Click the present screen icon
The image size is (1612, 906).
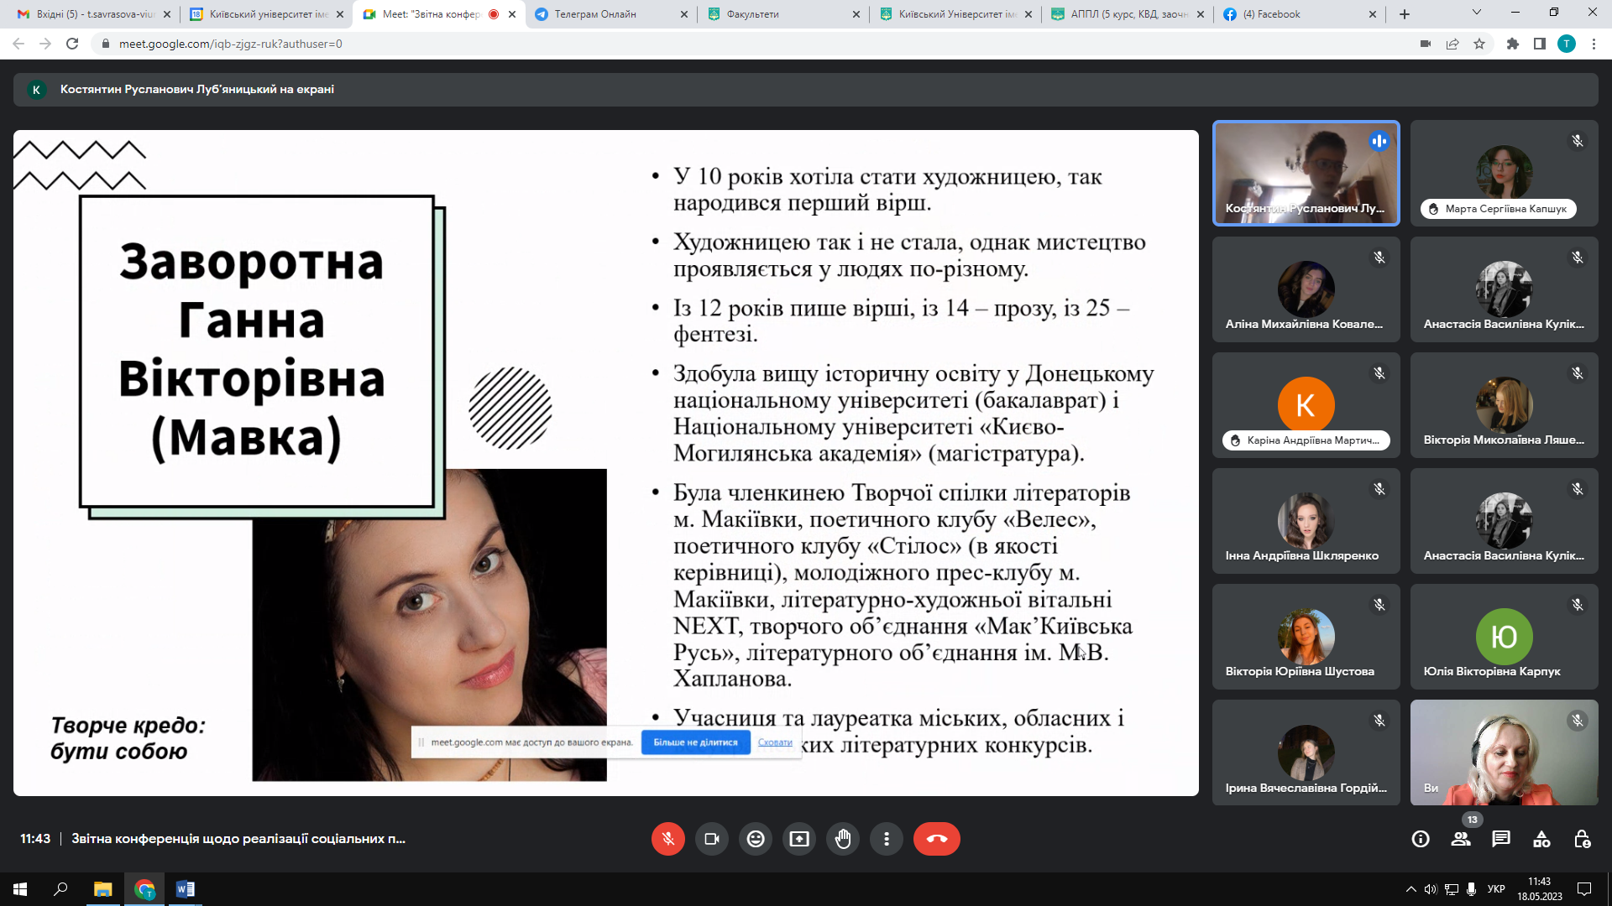point(799,839)
